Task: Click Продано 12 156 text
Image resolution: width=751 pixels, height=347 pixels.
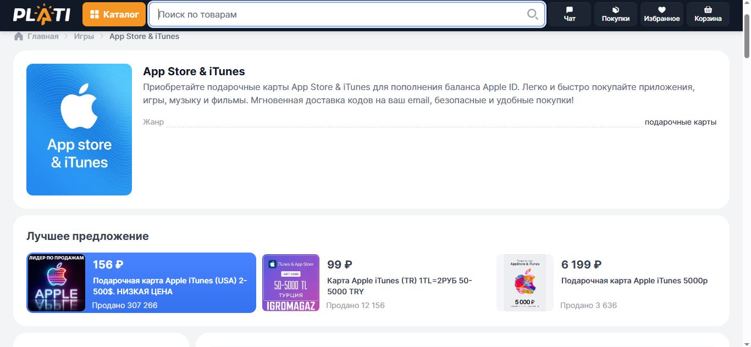Action: point(356,305)
